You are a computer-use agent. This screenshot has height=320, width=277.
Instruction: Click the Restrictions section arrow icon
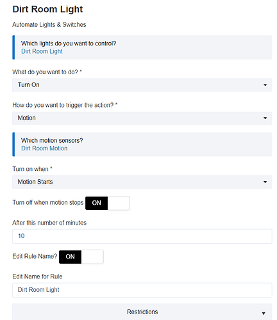tap(264, 314)
